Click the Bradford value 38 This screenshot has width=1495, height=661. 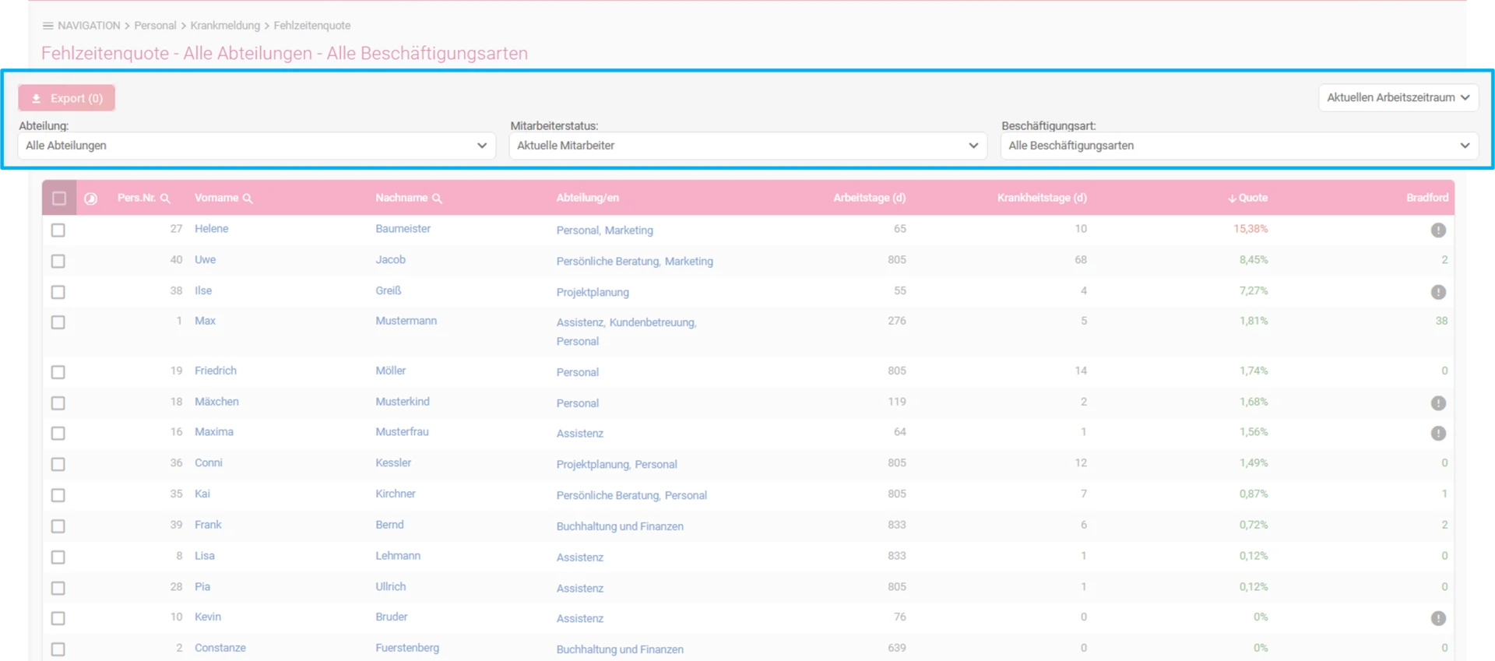[x=1441, y=321]
